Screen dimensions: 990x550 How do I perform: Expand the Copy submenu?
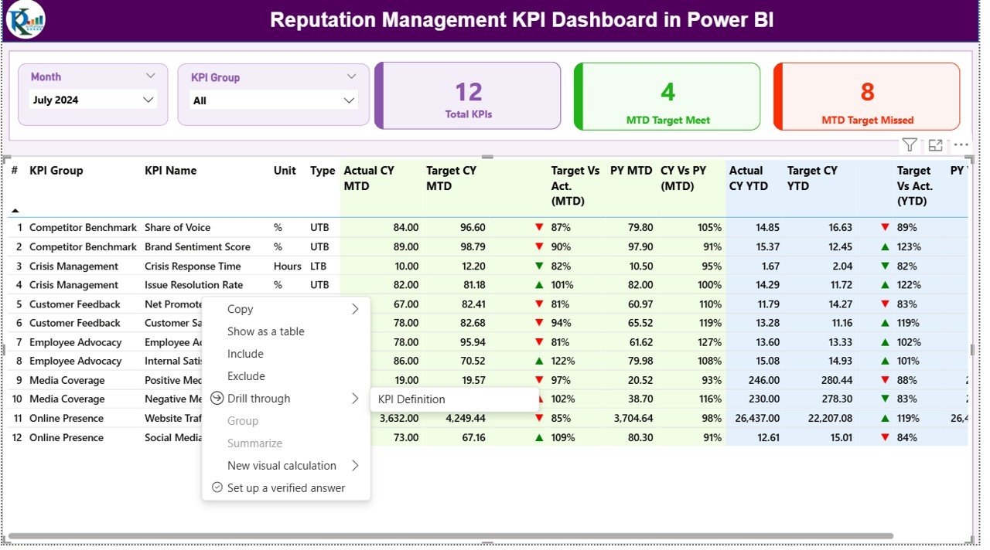pos(355,309)
